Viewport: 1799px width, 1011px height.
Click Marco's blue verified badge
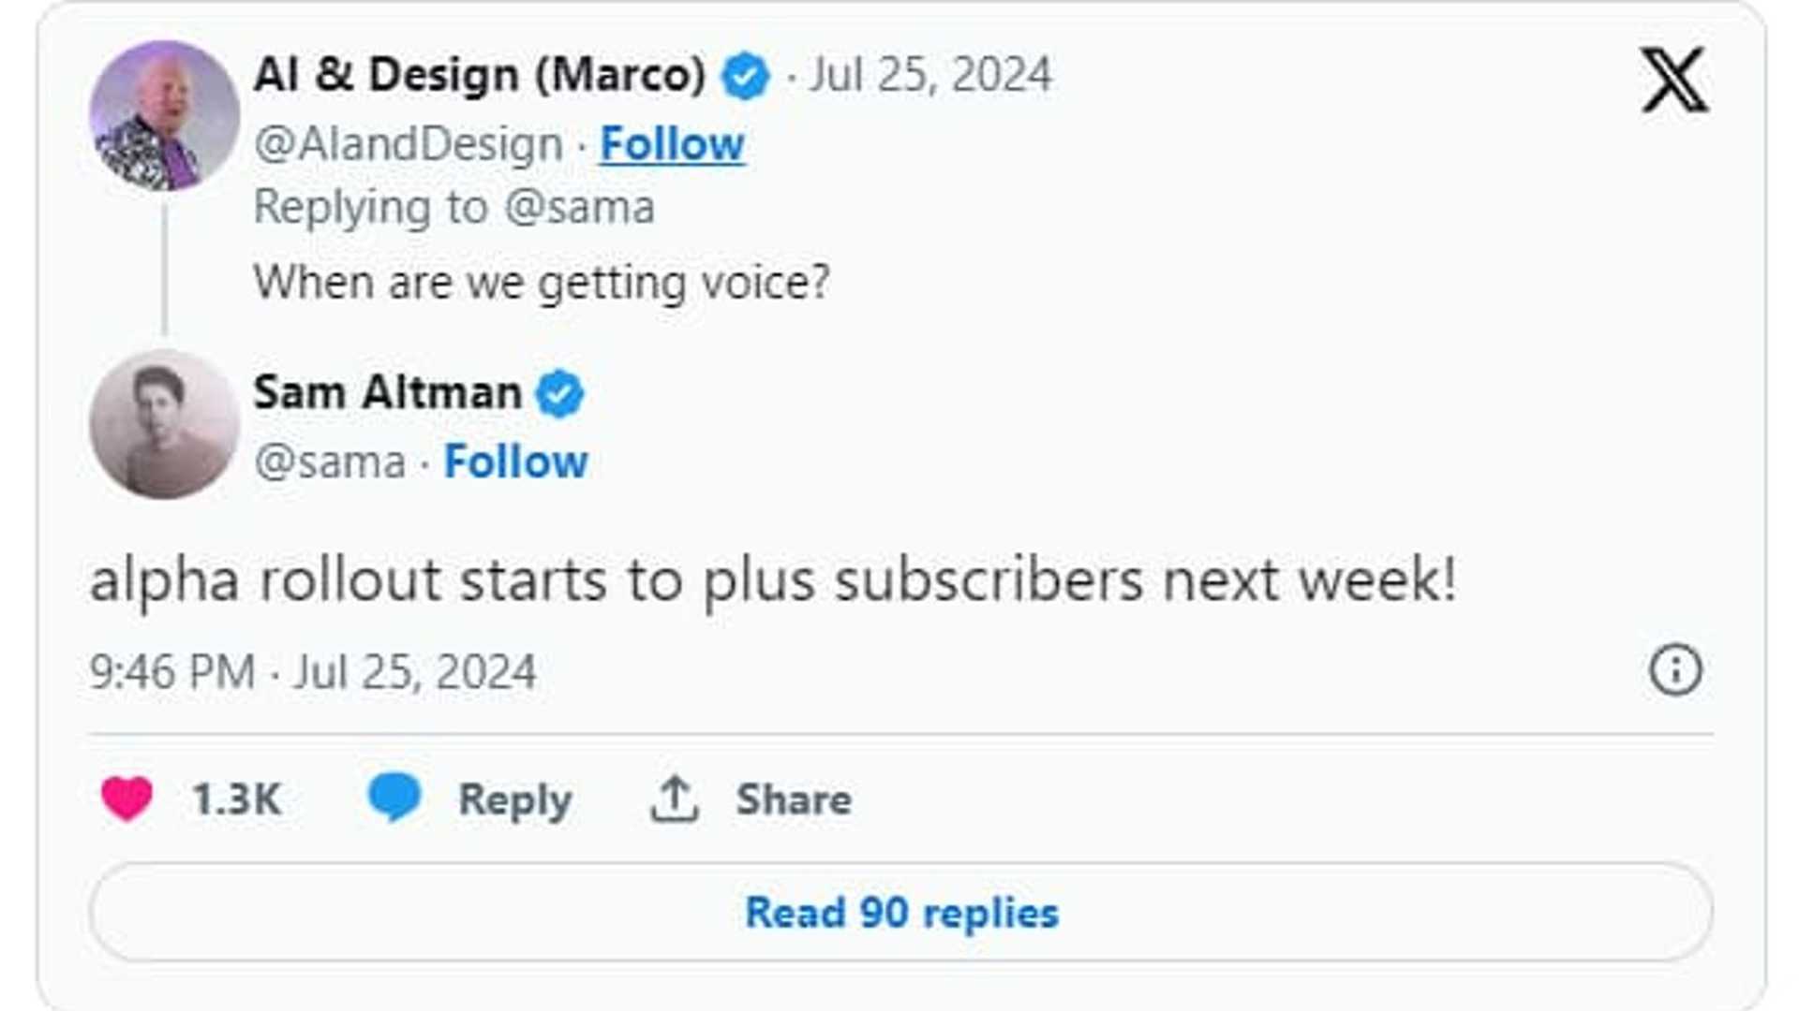click(x=746, y=76)
